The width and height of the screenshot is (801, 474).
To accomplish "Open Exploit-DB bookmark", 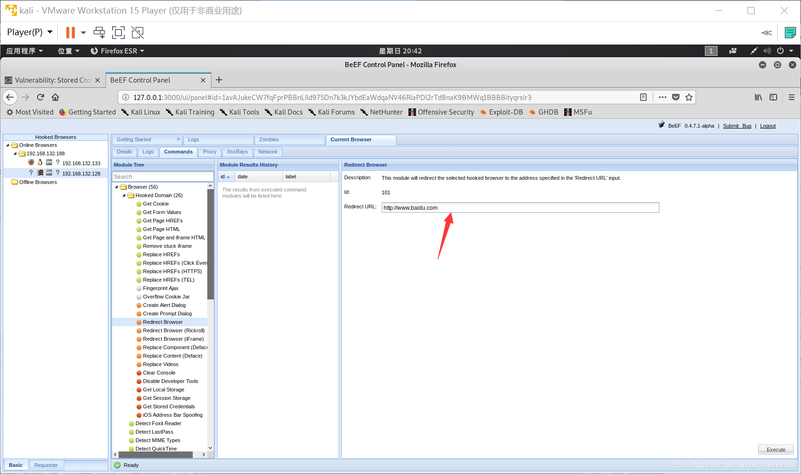I will tap(501, 112).
